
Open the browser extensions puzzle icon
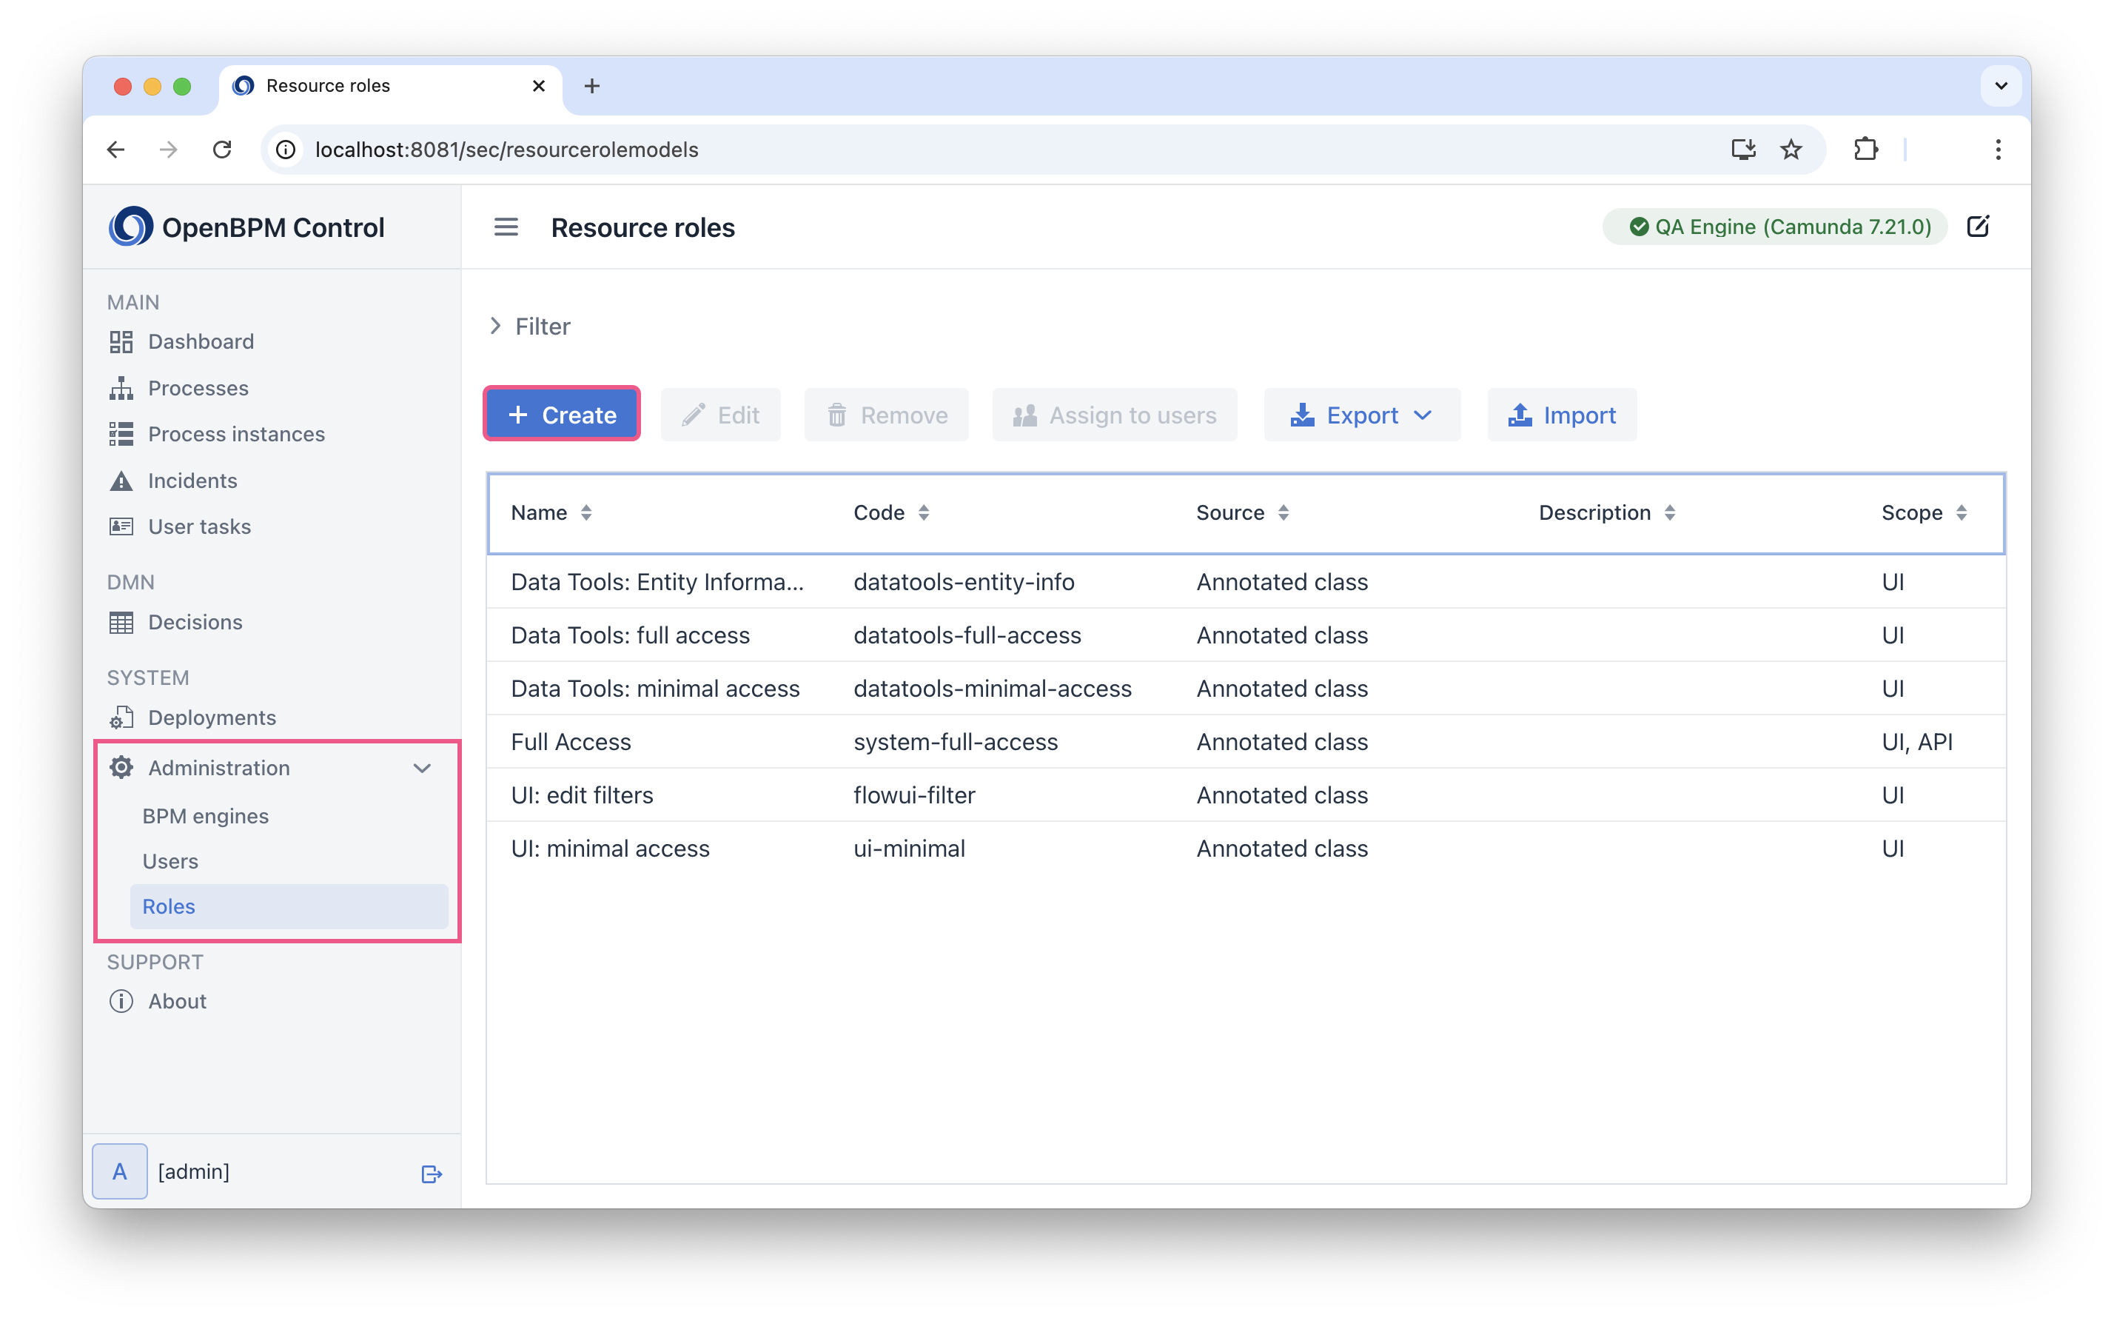point(1865,150)
